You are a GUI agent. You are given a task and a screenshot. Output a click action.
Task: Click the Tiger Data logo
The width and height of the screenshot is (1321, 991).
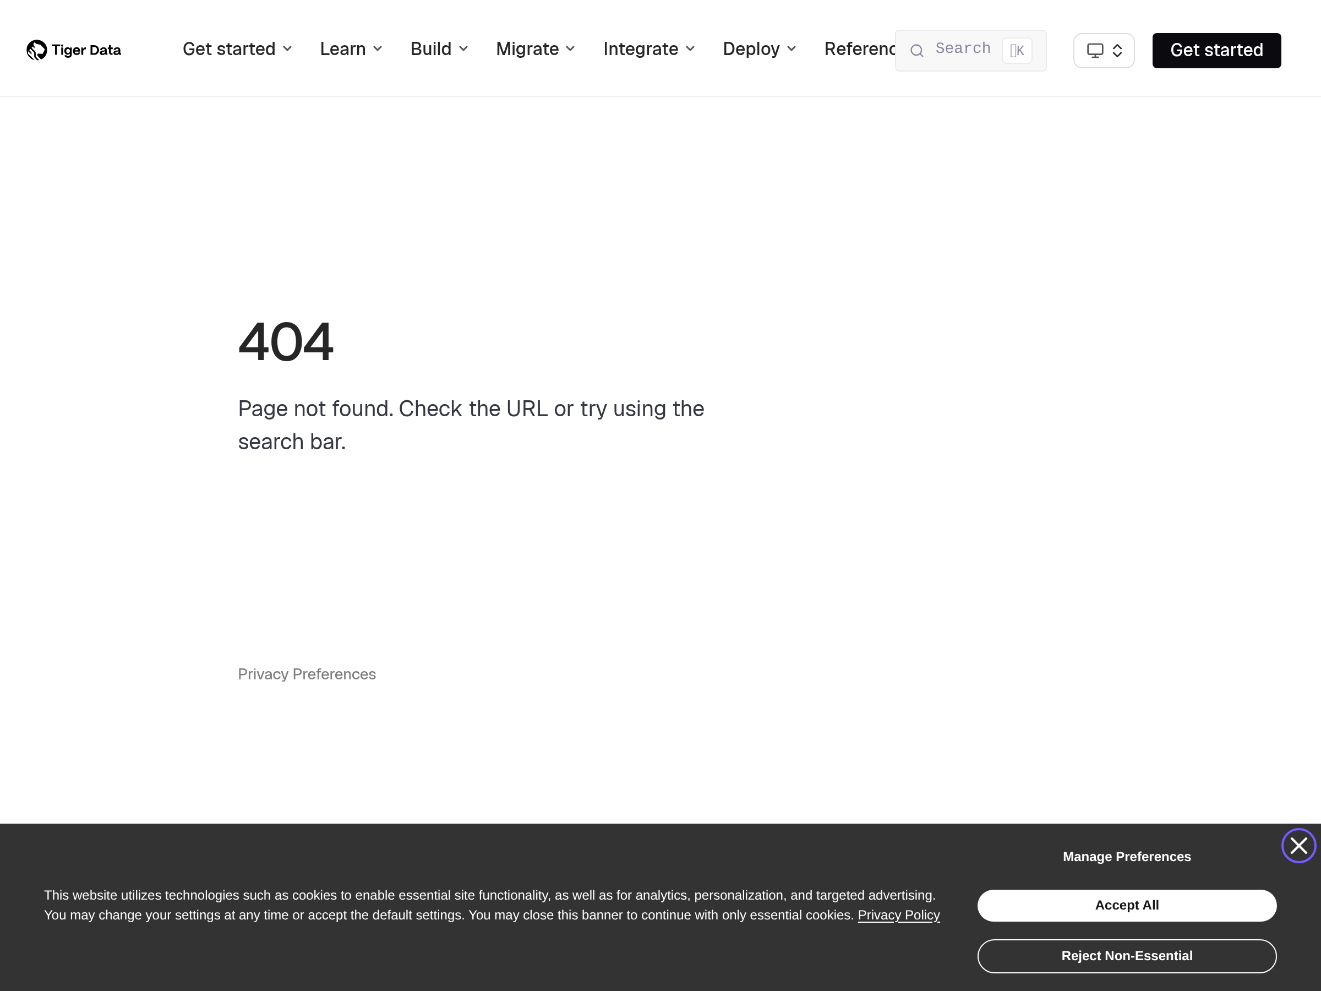click(x=73, y=50)
